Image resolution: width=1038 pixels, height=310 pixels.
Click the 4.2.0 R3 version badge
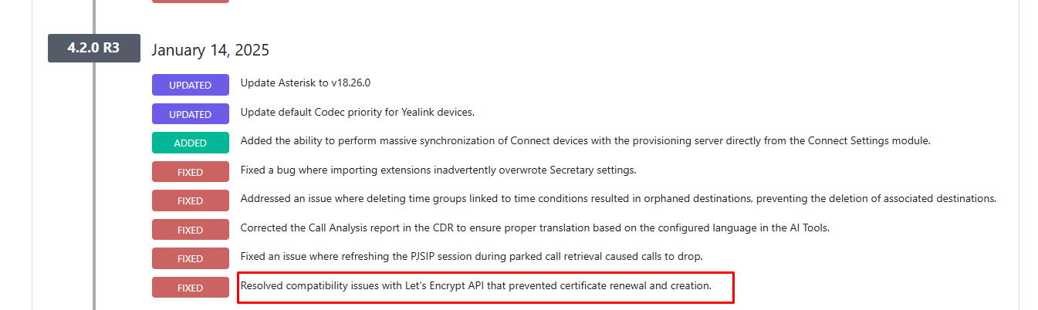[93, 48]
